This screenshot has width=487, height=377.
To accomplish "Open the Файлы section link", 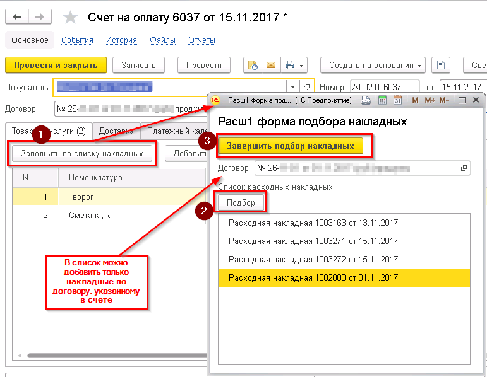I will point(162,40).
